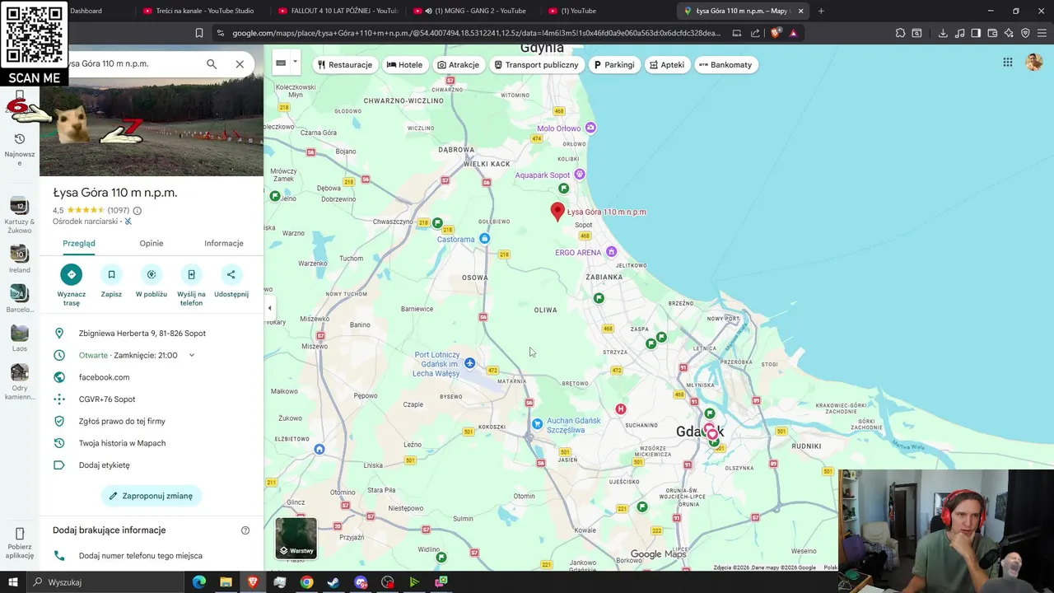Viewport: 1054px width, 593px height.
Task: Switch to FALLOUT 4 10 LAT PÓŹNIEJ tab
Action: (x=338, y=11)
